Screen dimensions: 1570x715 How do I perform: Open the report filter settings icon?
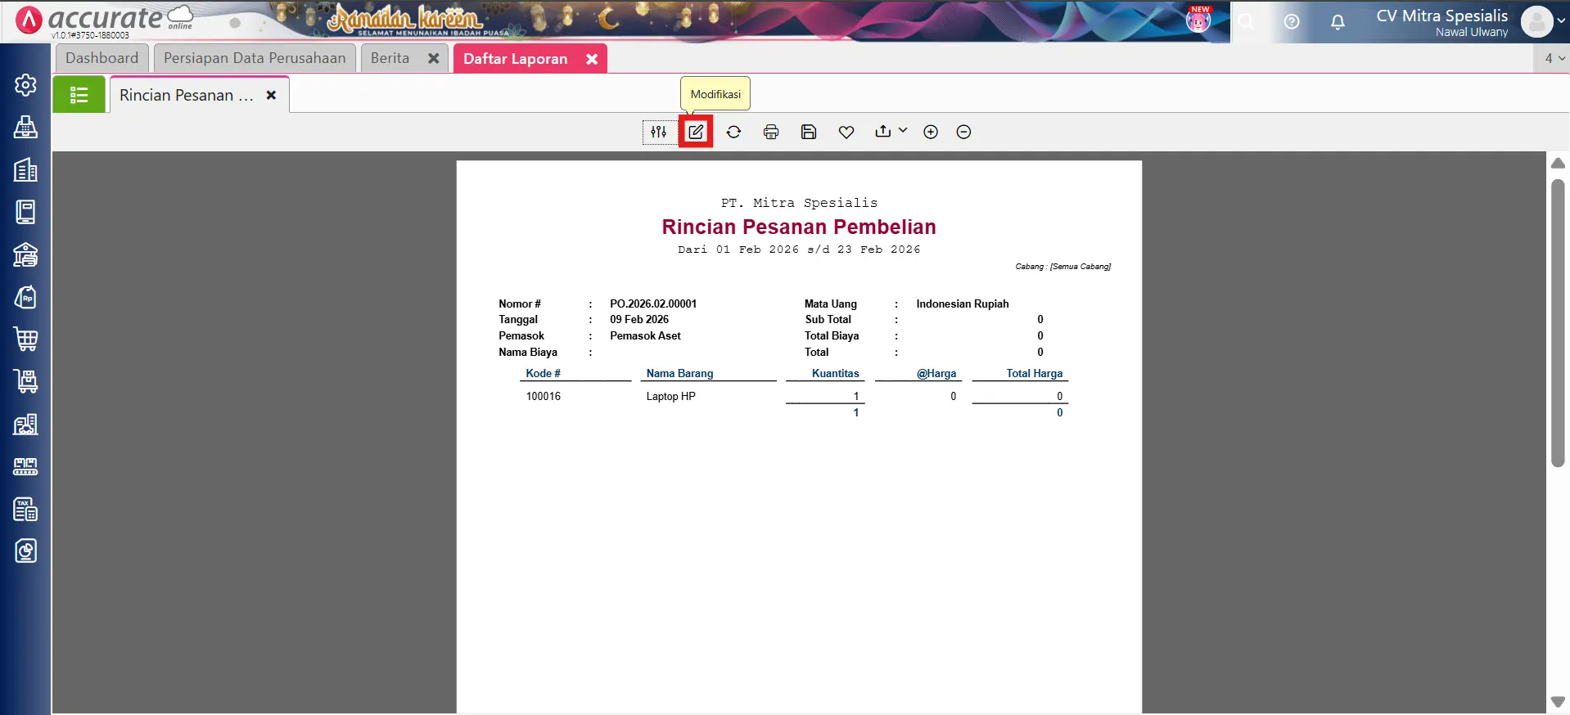(x=659, y=132)
